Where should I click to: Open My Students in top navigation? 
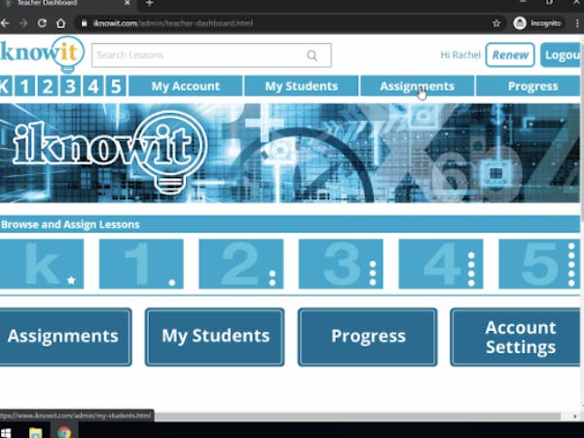click(302, 86)
